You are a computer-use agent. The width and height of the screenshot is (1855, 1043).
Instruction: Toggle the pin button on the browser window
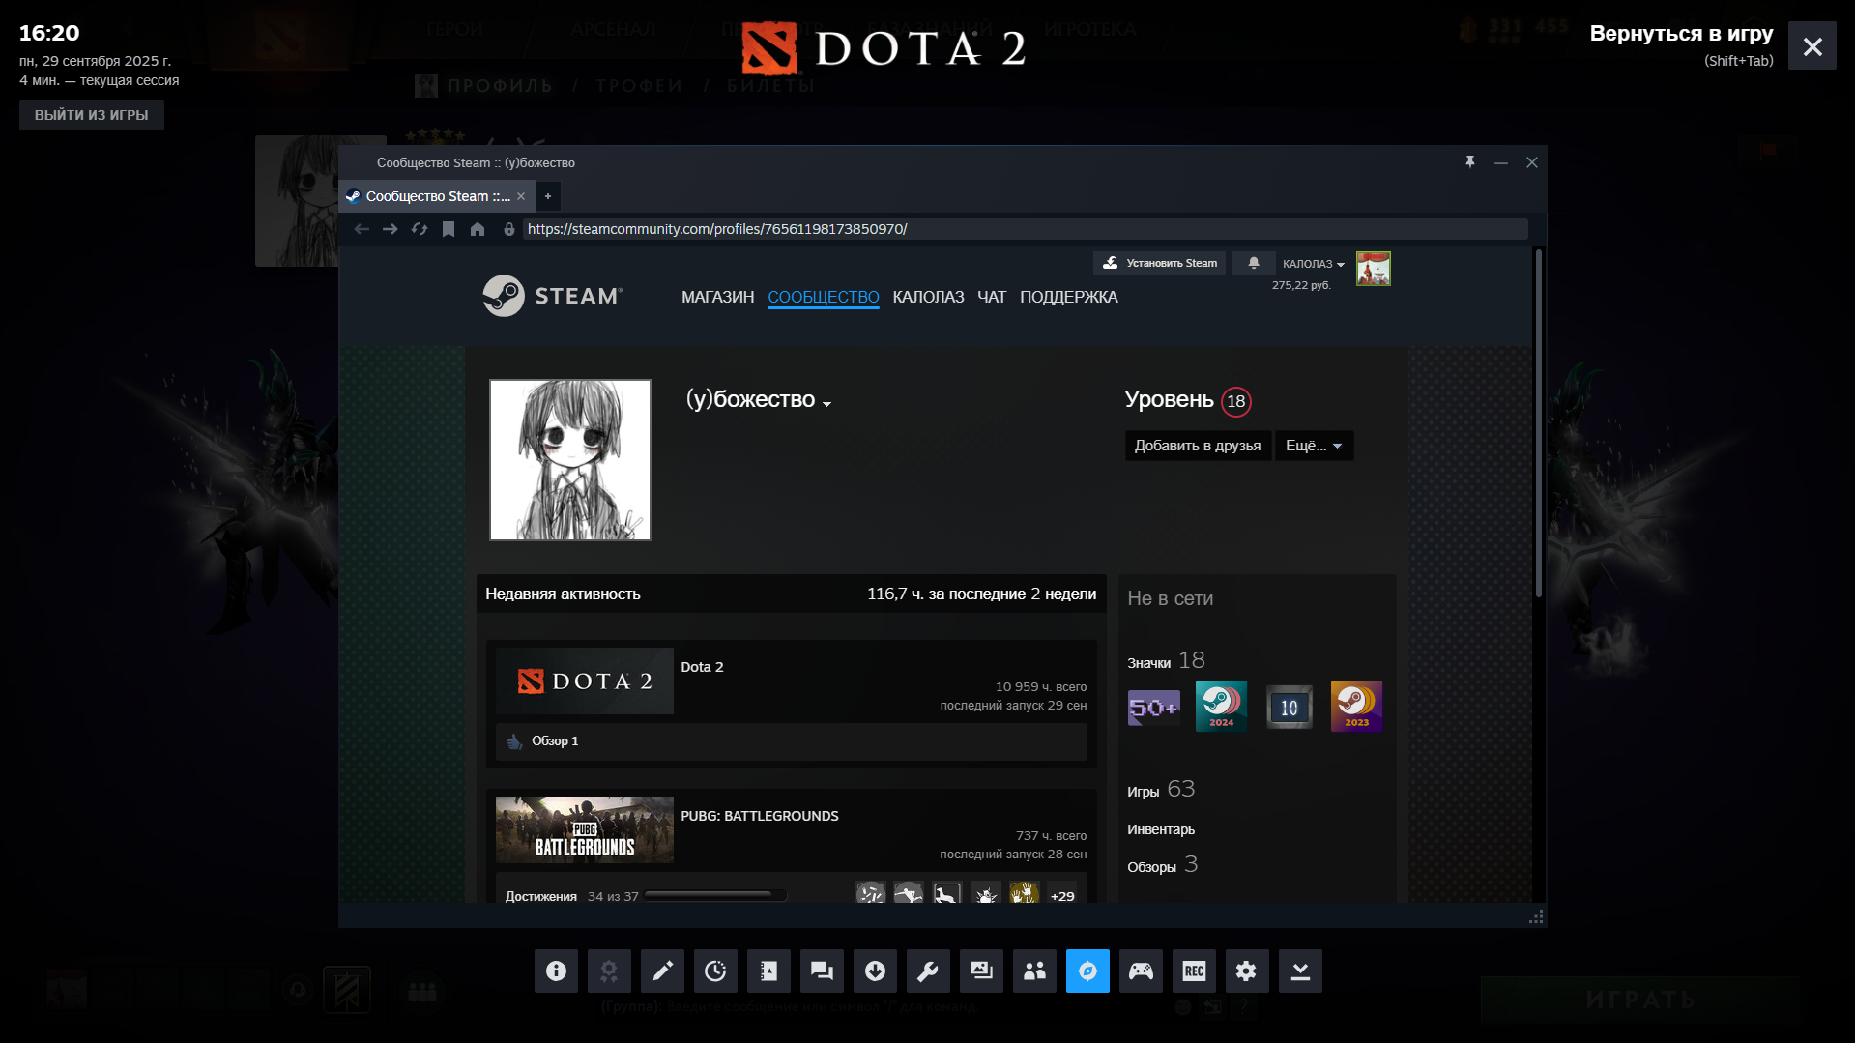point(1470,162)
